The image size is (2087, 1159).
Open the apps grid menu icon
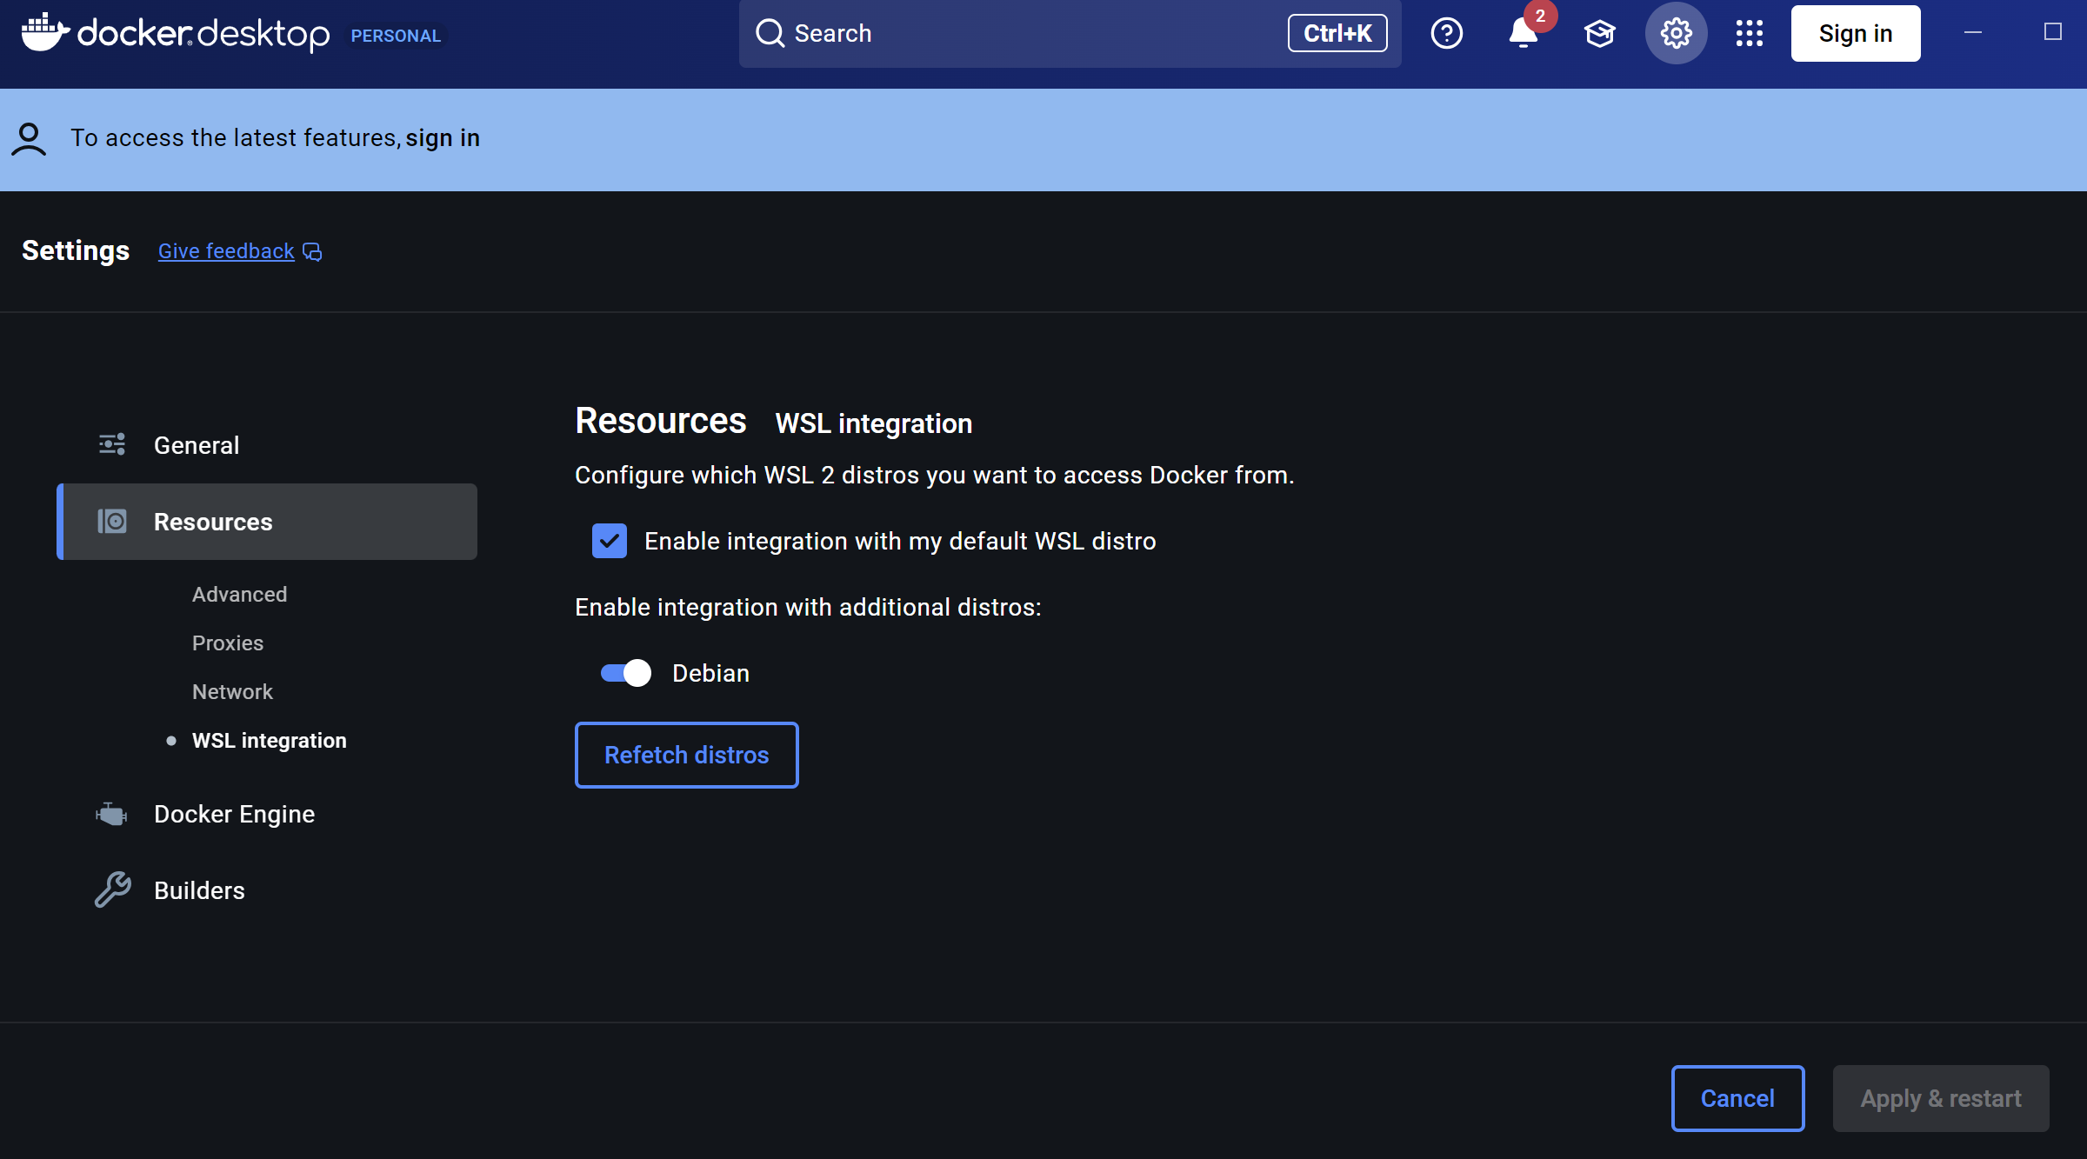(x=1749, y=33)
